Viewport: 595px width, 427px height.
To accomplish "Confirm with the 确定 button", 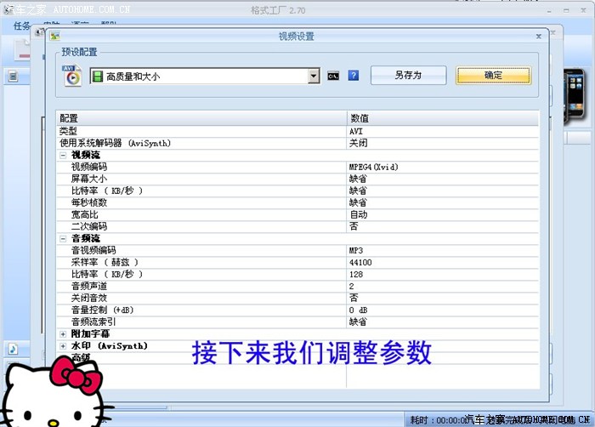I will 493,75.
